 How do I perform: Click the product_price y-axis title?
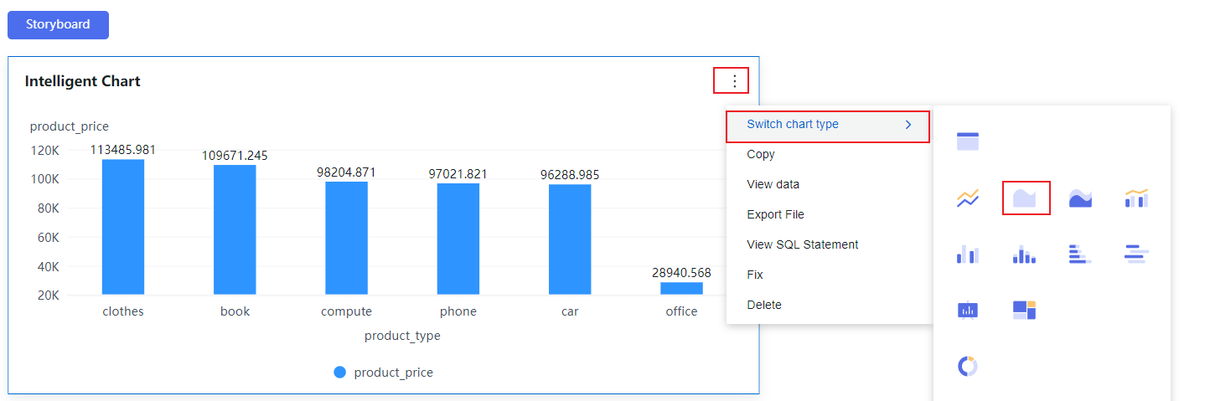point(70,126)
